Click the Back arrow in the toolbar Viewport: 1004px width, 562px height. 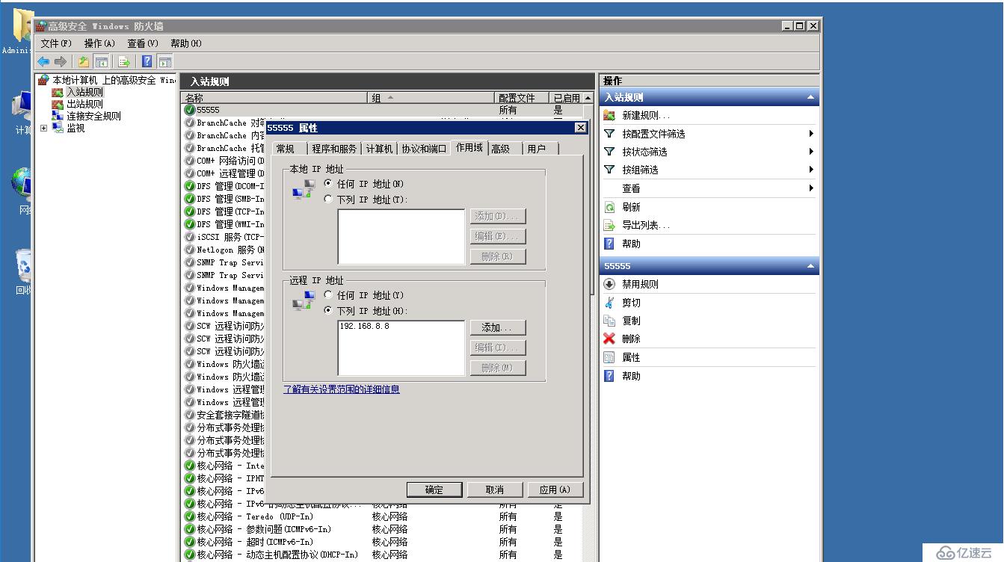click(43, 62)
